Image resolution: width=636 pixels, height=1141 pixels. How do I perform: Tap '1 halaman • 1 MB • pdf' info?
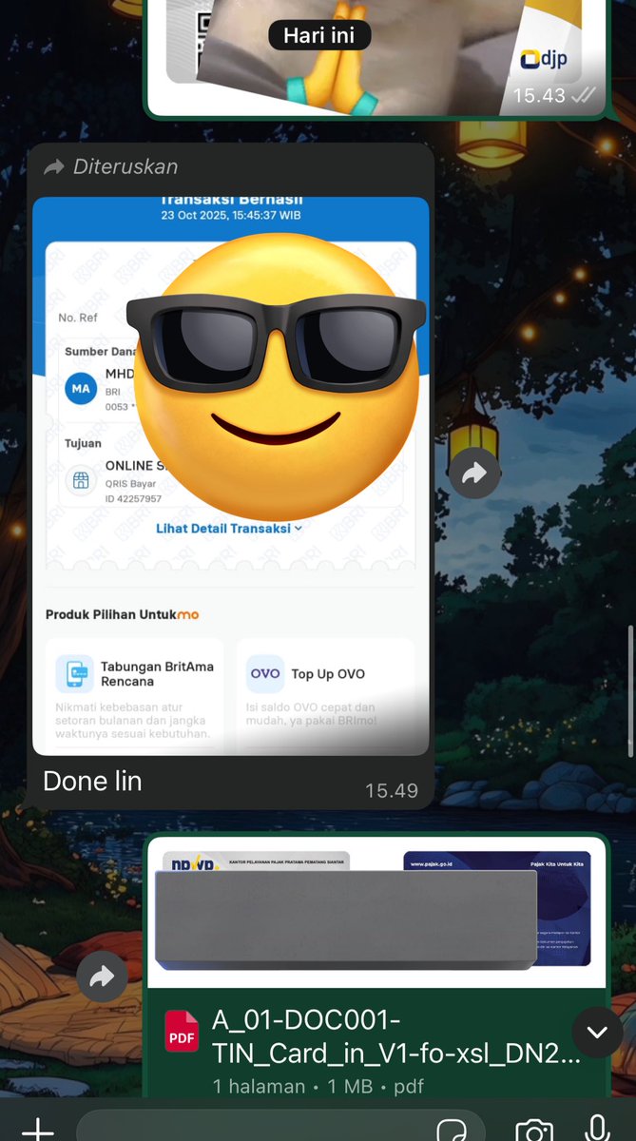click(x=318, y=1086)
